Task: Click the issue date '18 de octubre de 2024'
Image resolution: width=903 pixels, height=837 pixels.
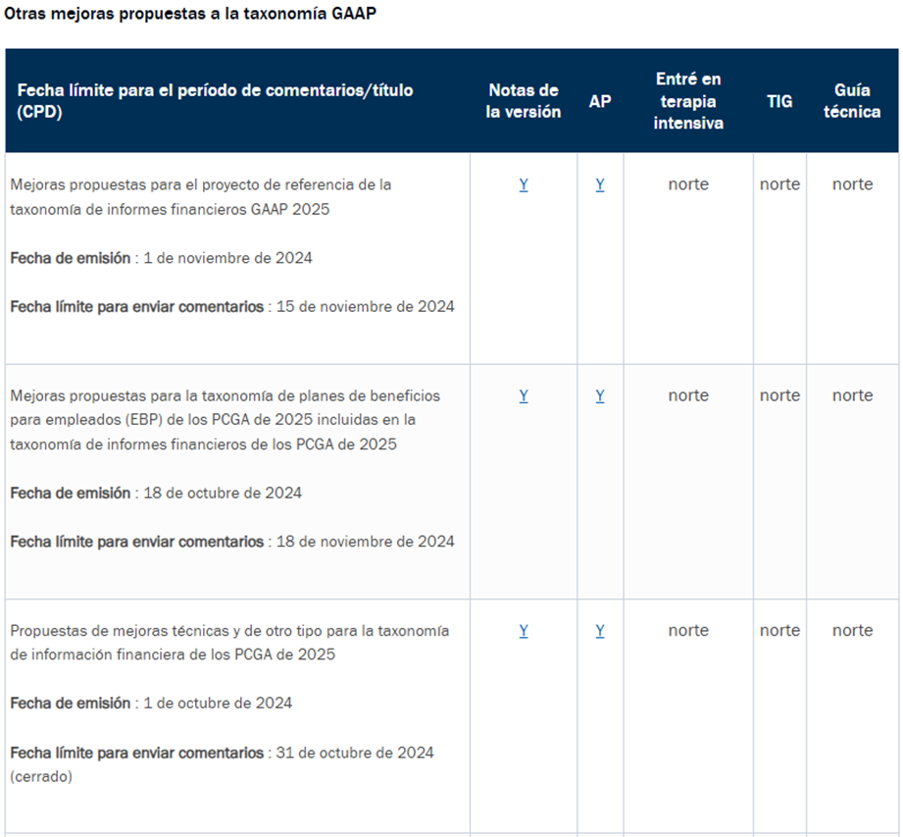Action: [223, 493]
